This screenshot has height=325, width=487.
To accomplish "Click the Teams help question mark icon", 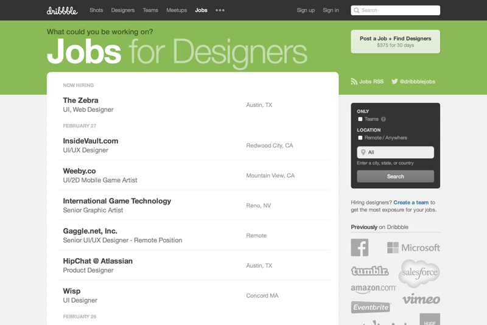I will 384,119.
